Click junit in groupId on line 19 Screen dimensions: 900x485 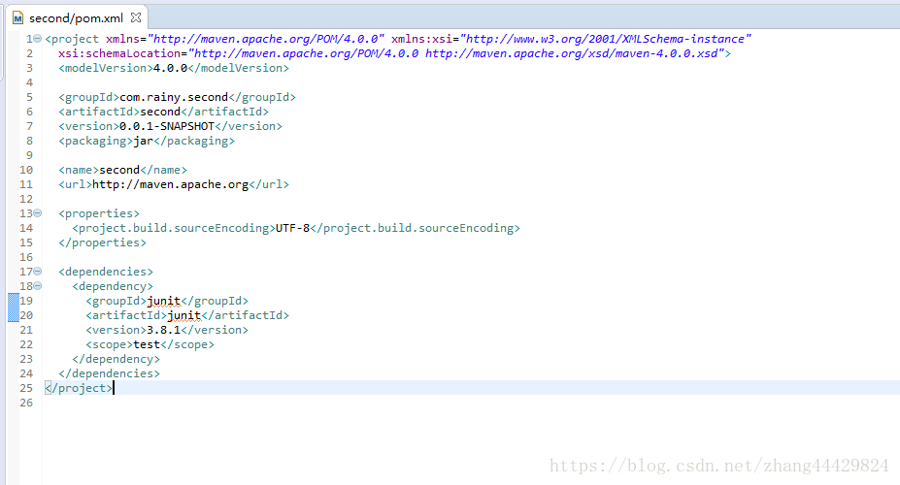click(x=163, y=301)
